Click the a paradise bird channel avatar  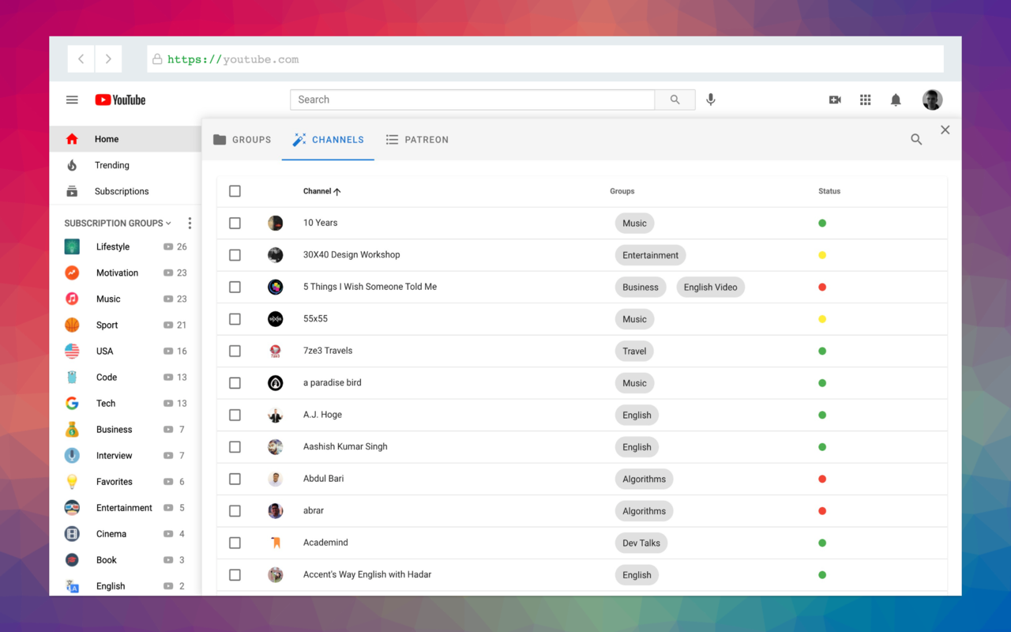click(x=275, y=383)
